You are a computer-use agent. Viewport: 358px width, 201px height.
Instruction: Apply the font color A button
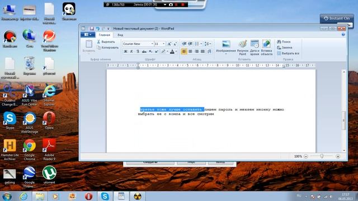pos(172,51)
